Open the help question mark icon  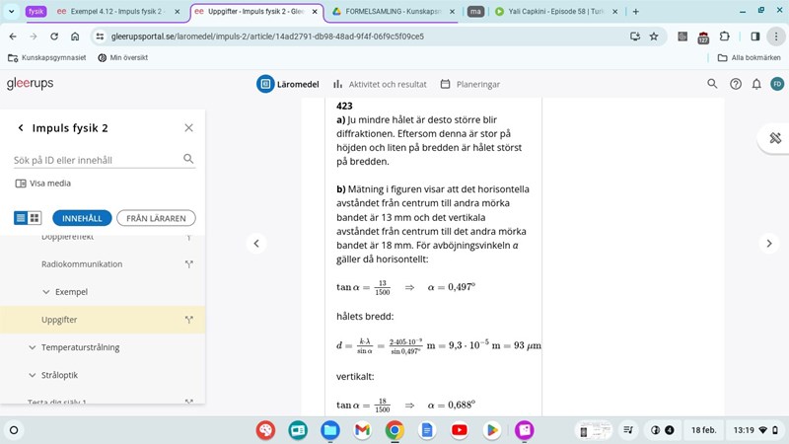click(x=735, y=84)
